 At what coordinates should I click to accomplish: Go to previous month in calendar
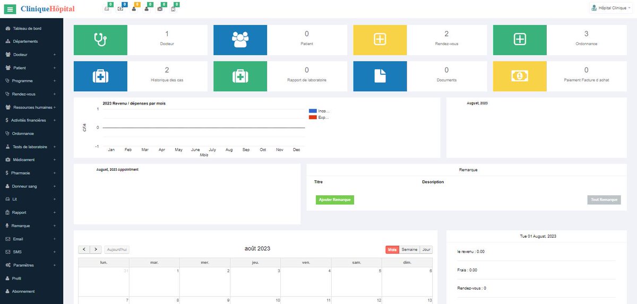tap(84, 249)
